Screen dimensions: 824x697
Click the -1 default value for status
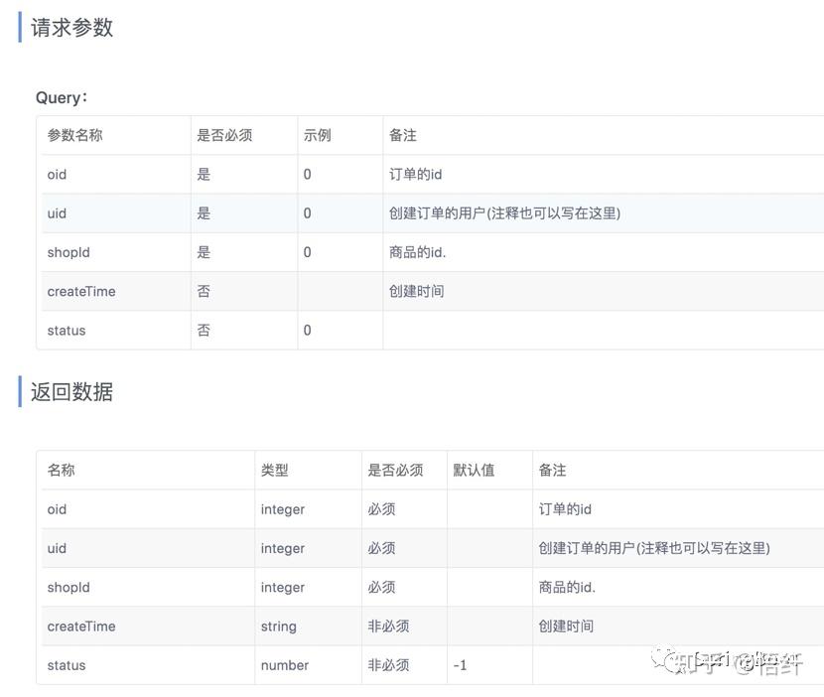pyautogui.click(x=460, y=665)
